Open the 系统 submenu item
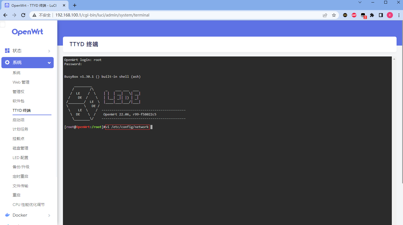Image resolution: width=403 pixels, height=225 pixels. [x=17, y=73]
